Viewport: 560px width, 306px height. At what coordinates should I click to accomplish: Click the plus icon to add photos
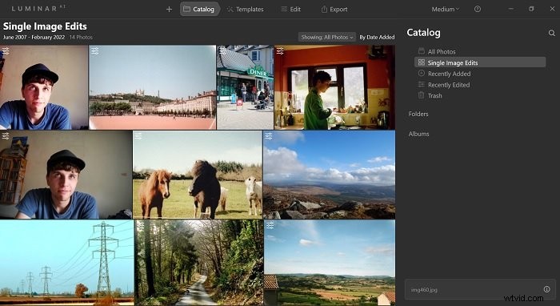[x=170, y=10]
